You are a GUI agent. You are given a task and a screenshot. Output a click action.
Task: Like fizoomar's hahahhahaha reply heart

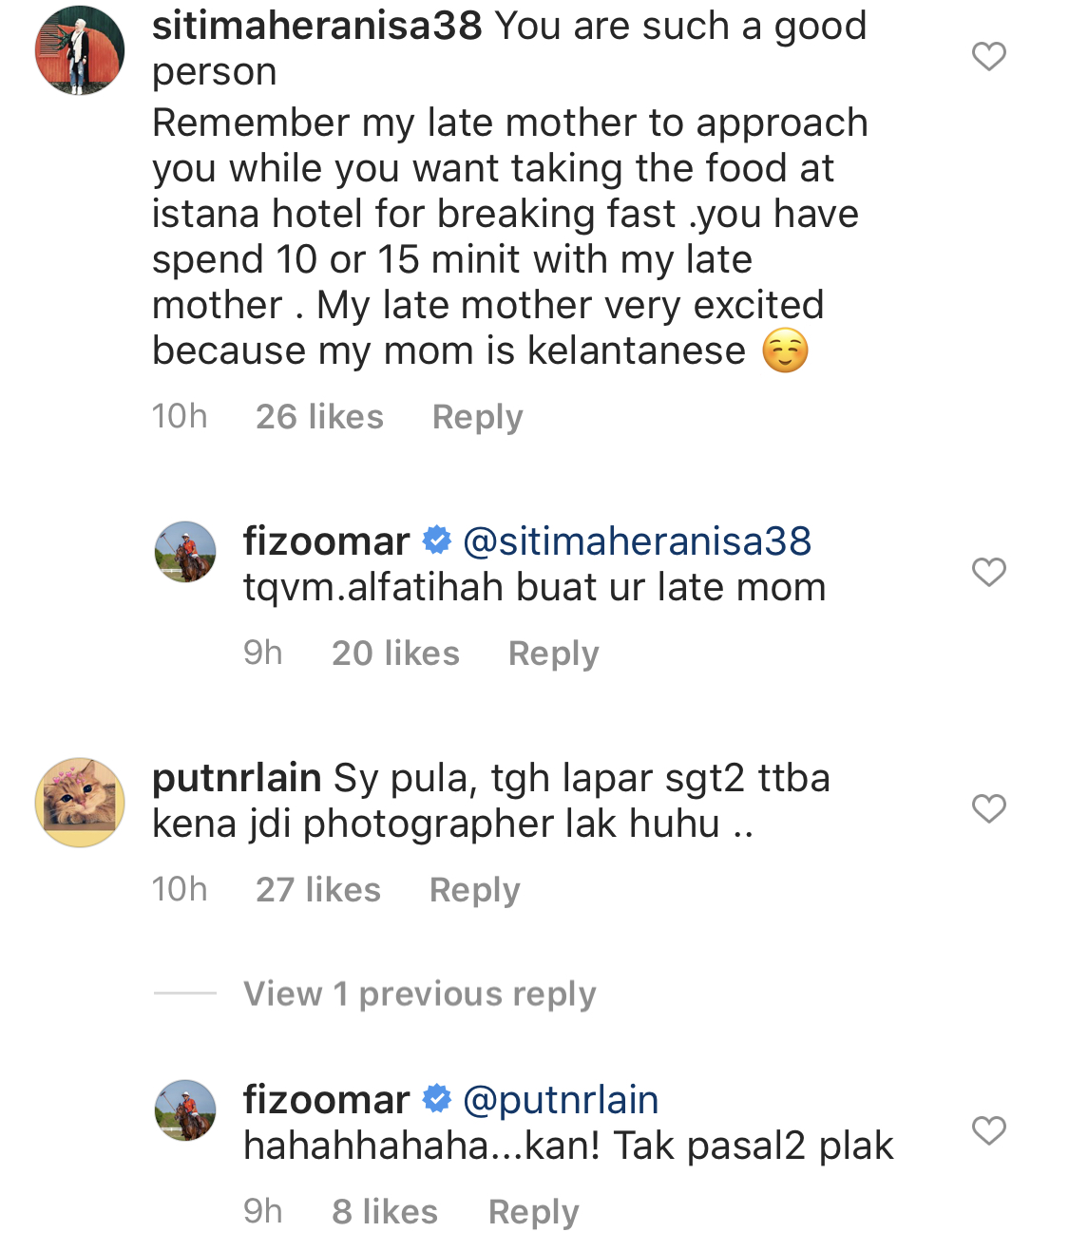pyautogui.click(x=988, y=1130)
